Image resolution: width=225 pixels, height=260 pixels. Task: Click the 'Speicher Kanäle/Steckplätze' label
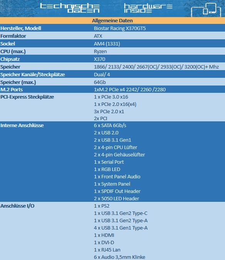(32, 75)
